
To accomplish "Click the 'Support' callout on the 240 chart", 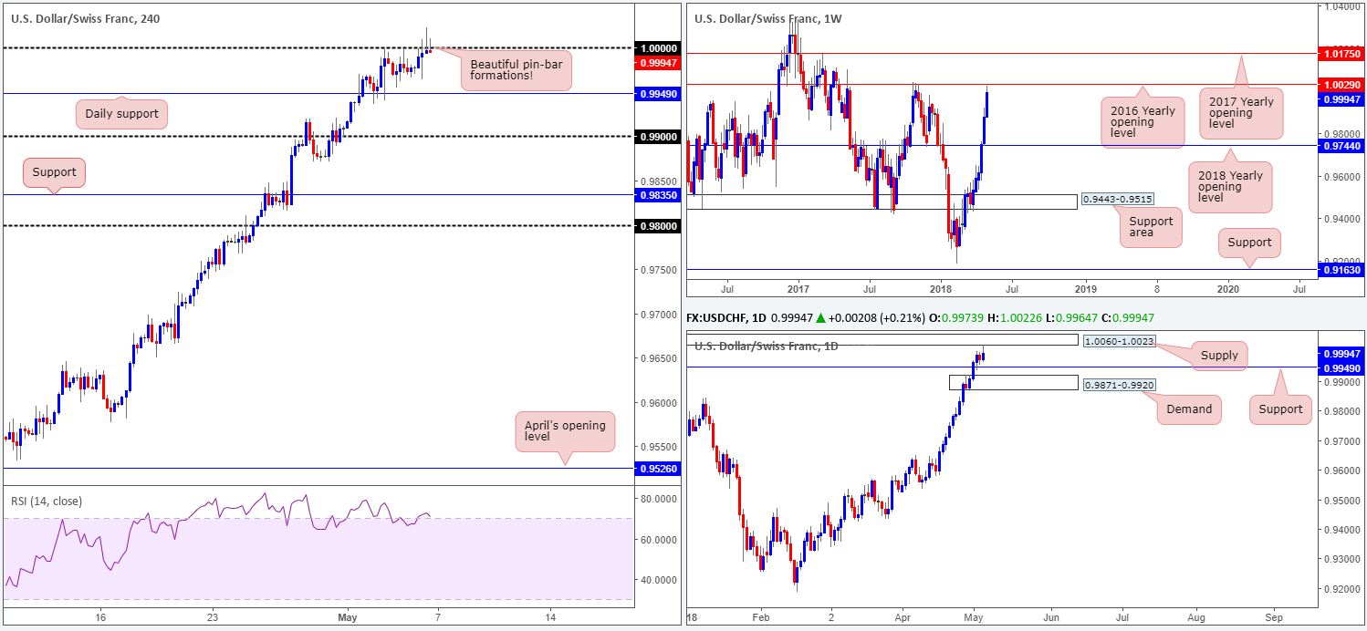I will [x=54, y=171].
